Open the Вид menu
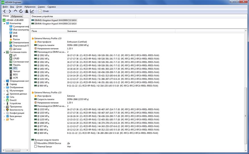 (x=12, y=7)
